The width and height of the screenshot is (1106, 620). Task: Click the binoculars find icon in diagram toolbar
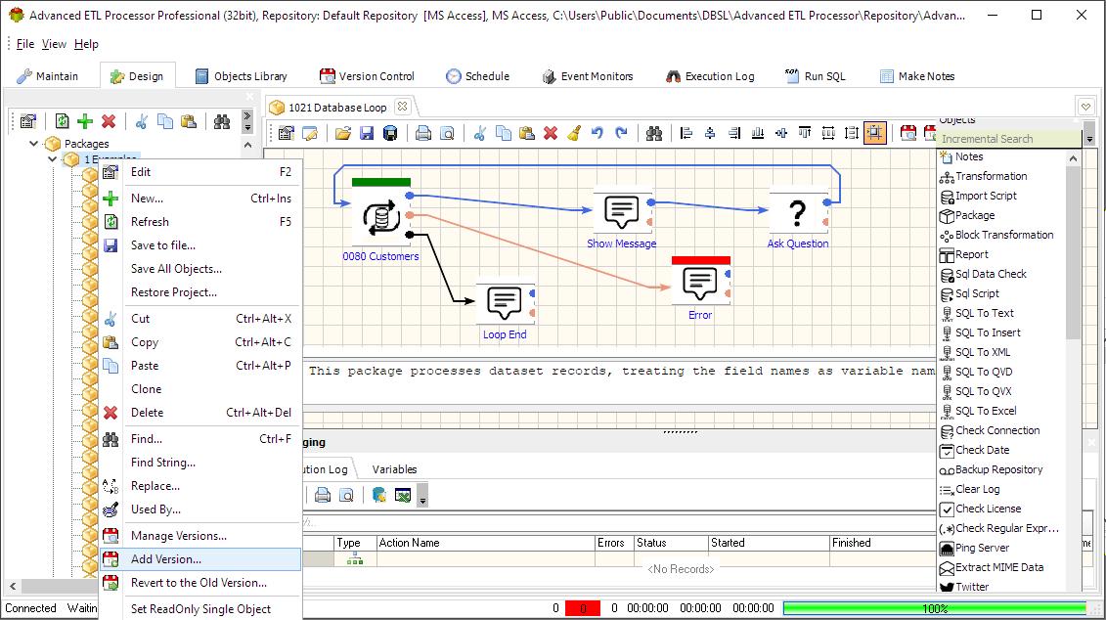tap(654, 133)
